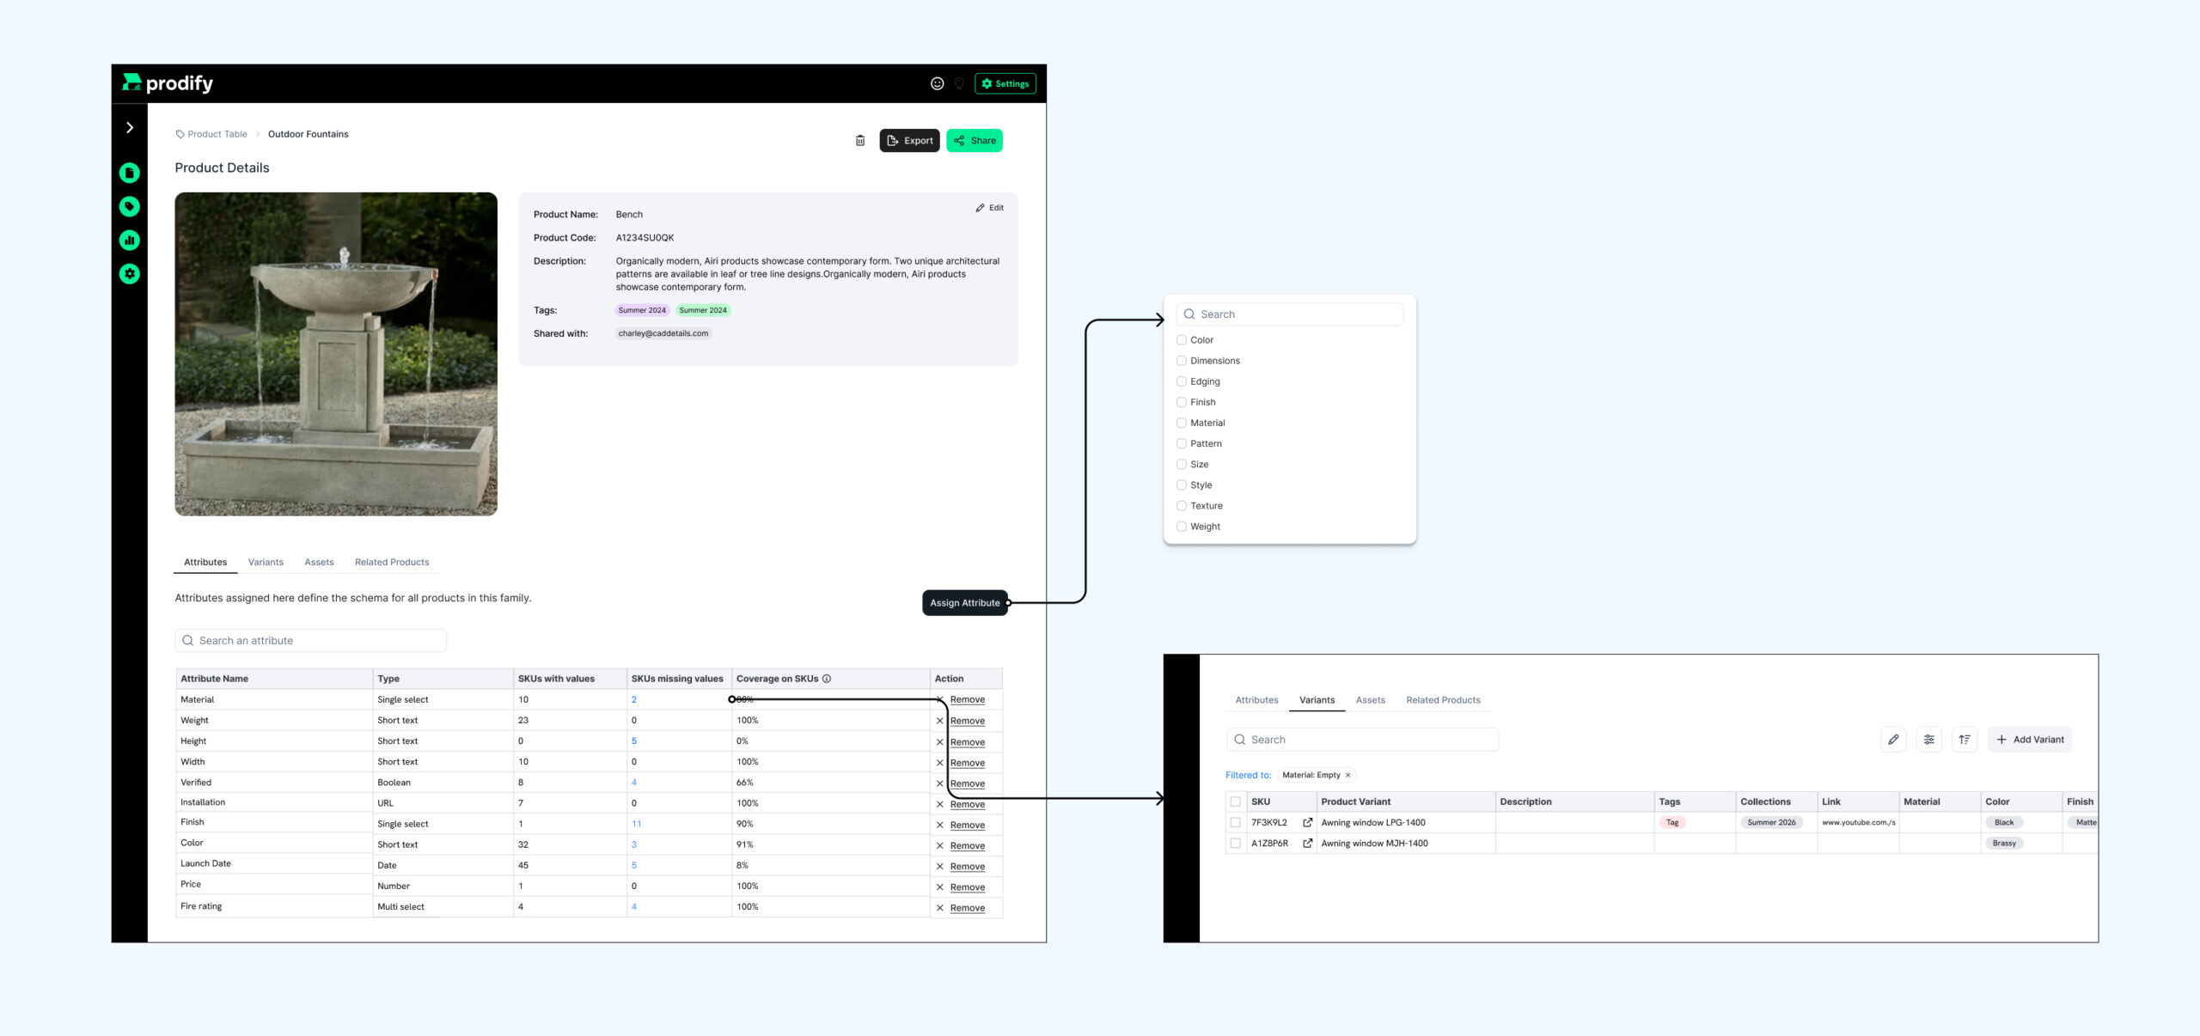
Task: Click the Export button
Action: click(x=909, y=141)
